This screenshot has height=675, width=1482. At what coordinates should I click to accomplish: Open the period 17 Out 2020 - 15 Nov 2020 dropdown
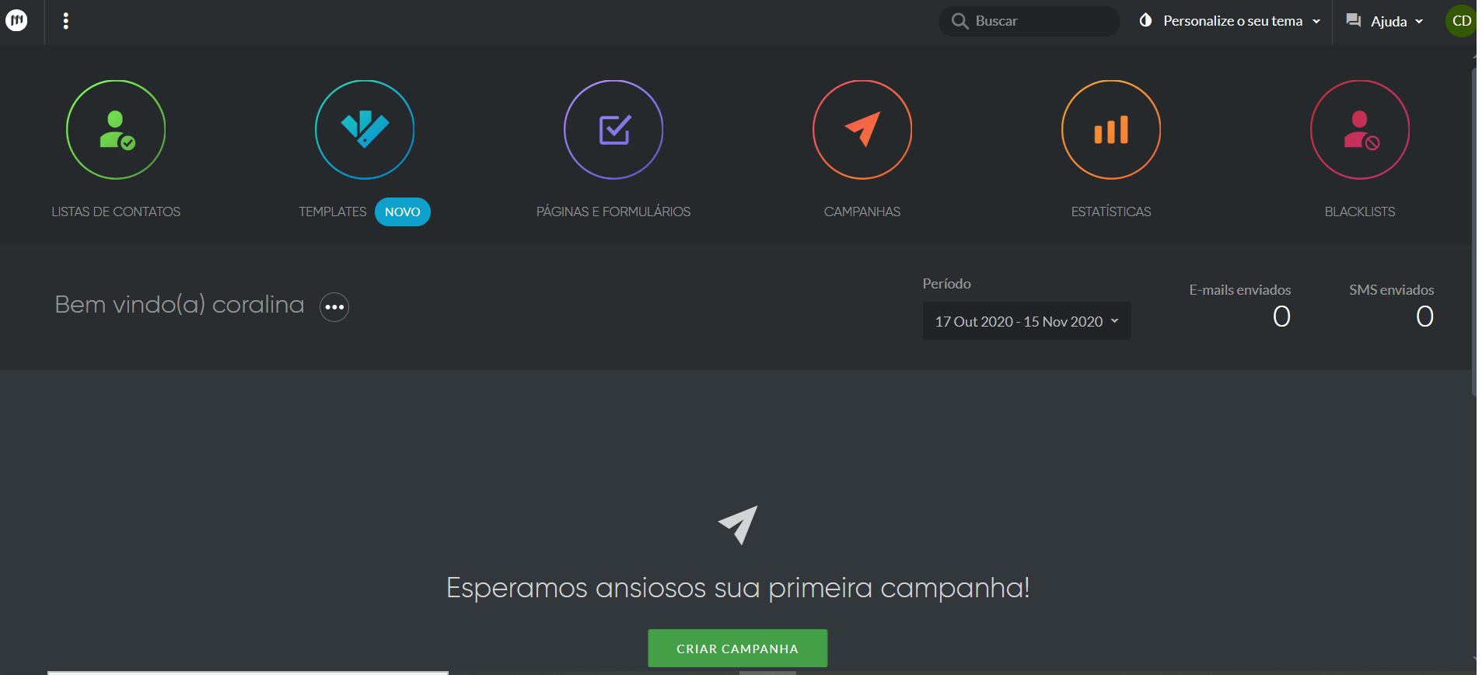click(1026, 321)
